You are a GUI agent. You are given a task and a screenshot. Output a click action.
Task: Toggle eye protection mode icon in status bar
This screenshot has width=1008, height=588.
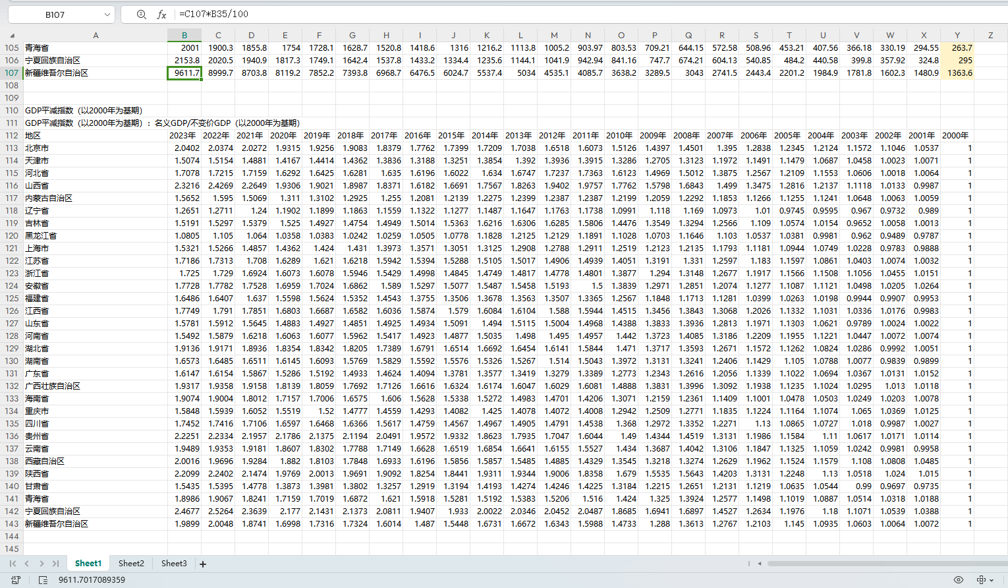tap(959, 580)
